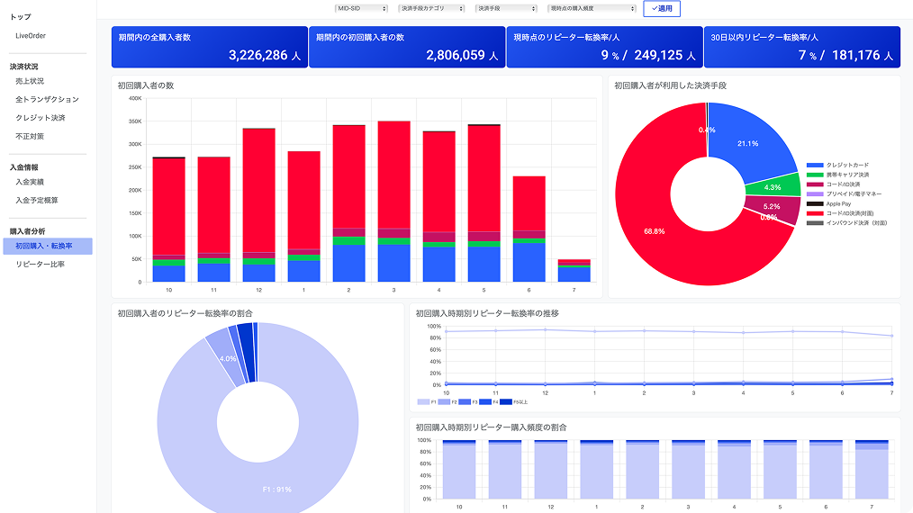Toggle the Apple Pay legend entry
Image resolution: width=913 pixels, height=513 pixels.
(815, 203)
